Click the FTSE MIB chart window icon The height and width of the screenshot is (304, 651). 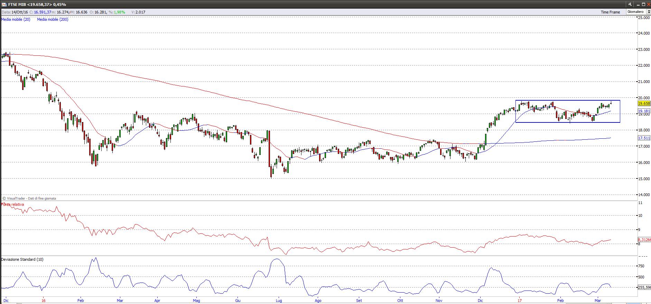(x=4, y=4)
